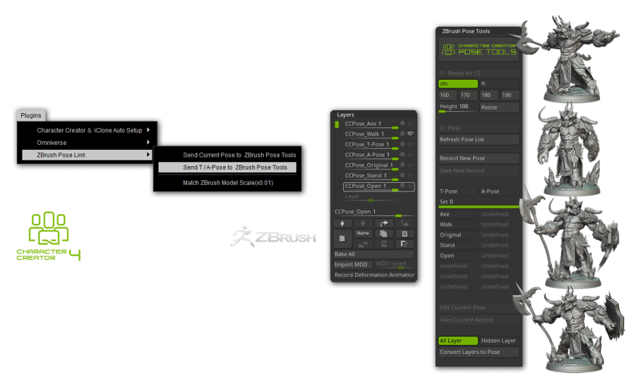The image size is (636, 385).
Task: Expand the Omniverse submenu arrow
Action: click(149, 142)
